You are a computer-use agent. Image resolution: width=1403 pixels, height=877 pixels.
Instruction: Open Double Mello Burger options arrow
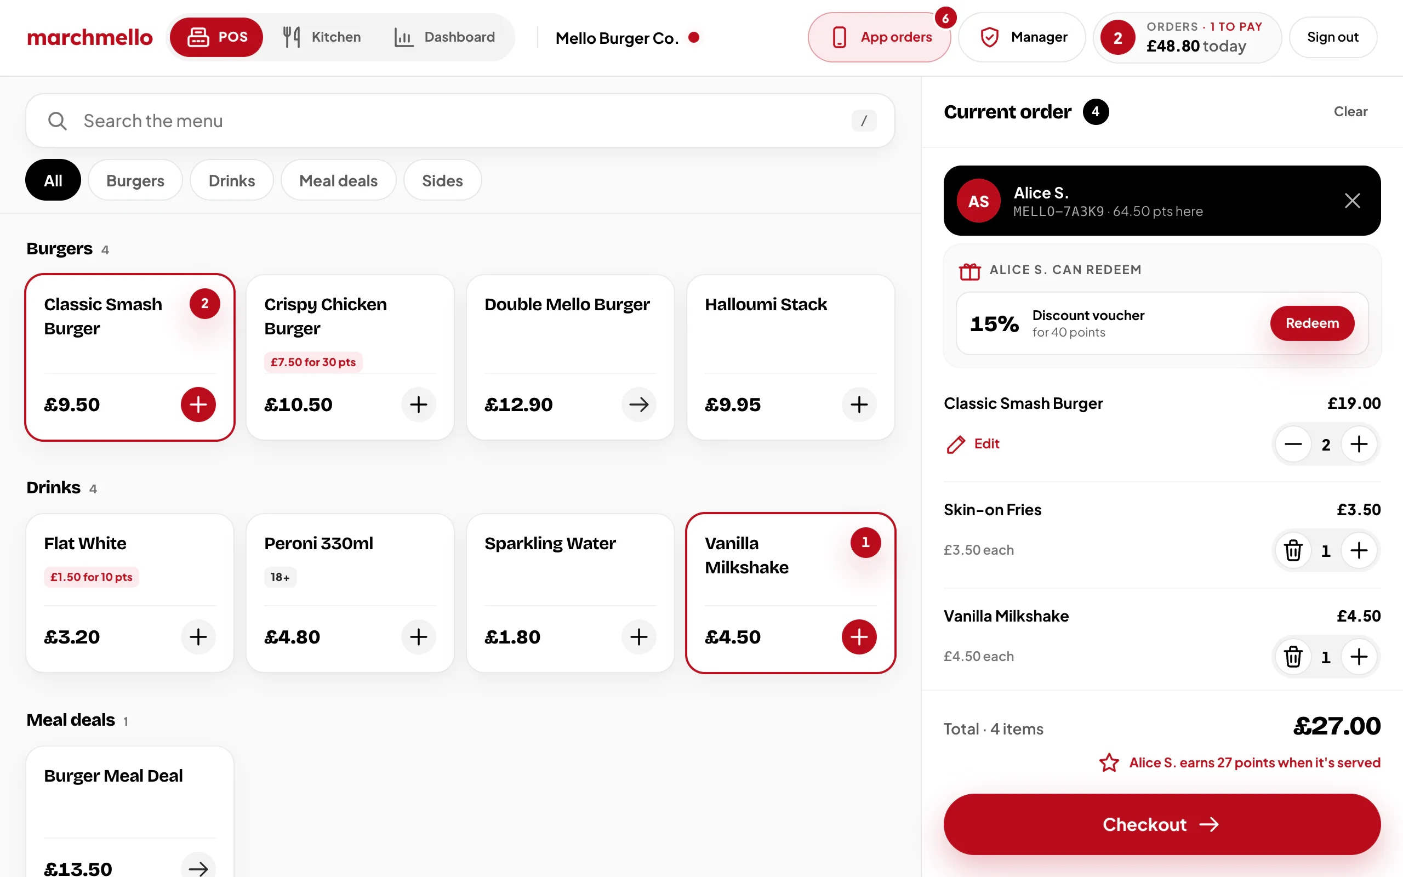(639, 405)
